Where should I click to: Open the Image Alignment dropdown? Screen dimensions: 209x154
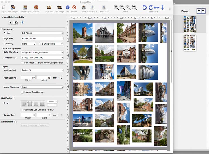click(42, 87)
